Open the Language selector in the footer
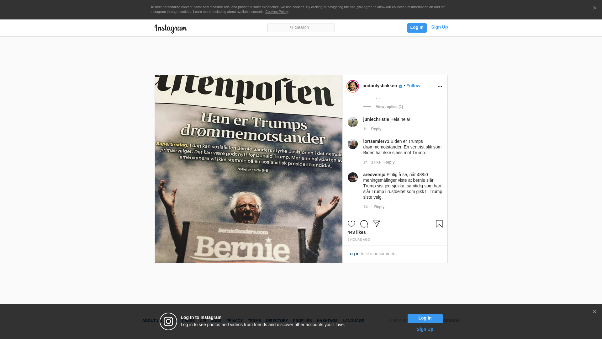The height and width of the screenshot is (339, 602). tap(353, 321)
